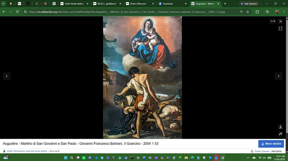Image resolution: width=288 pixels, height=161 pixels.
Task: Open the history clock icon in toolbar
Action: coord(267,12)
